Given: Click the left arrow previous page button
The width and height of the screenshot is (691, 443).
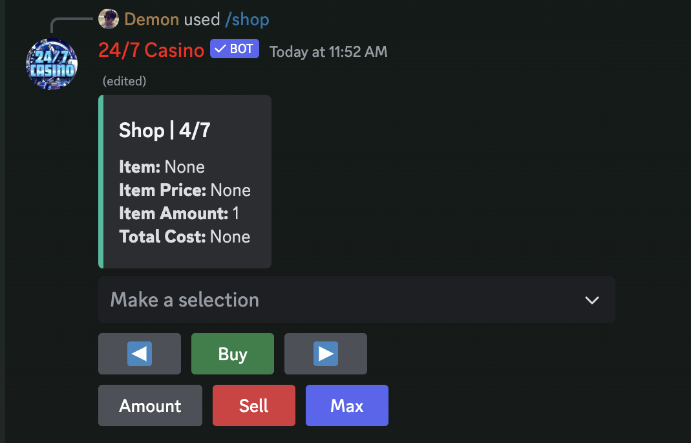Looking at the screenshot, I should coord(139,354).
